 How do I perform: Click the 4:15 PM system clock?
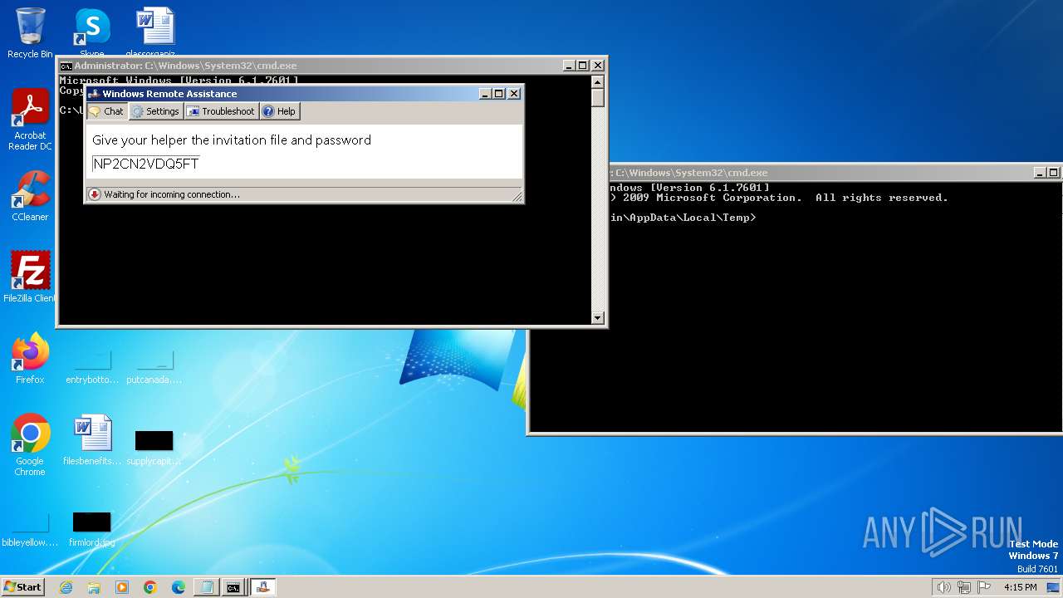tap(1021, 587)
